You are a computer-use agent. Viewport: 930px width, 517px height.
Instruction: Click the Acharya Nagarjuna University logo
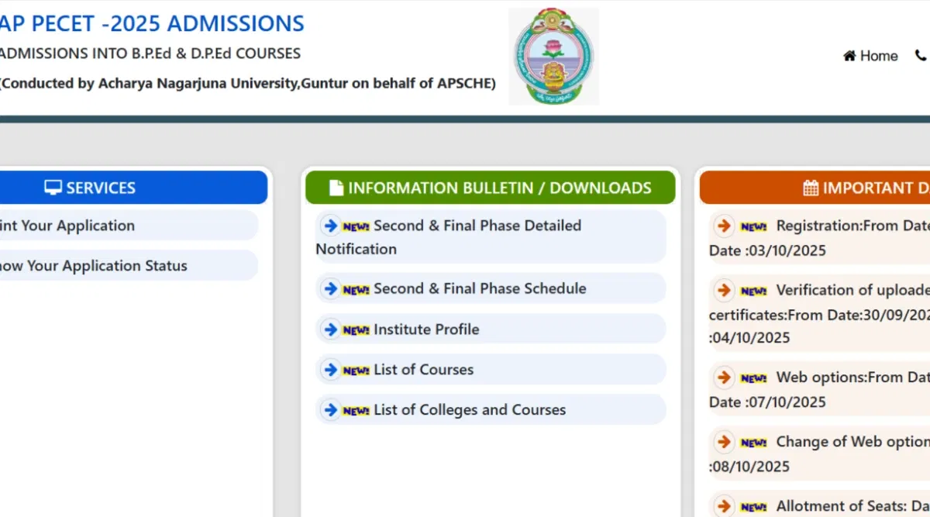coord(553,57)
